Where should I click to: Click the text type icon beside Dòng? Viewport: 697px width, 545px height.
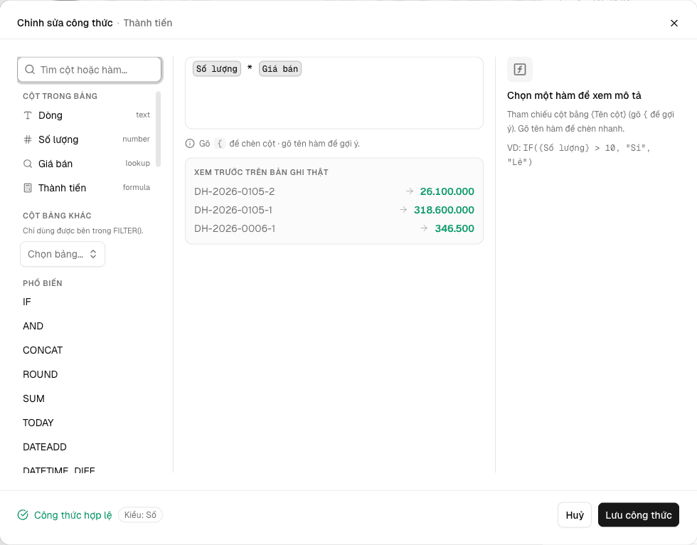(28, 115)
